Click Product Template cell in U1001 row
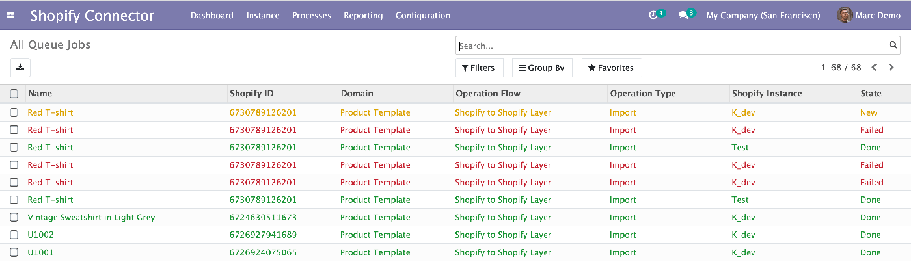 375,253
